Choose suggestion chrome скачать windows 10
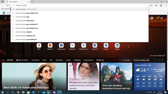 (80, 36)
